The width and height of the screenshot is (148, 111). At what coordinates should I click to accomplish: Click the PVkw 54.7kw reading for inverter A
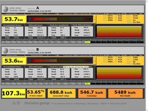133,22
